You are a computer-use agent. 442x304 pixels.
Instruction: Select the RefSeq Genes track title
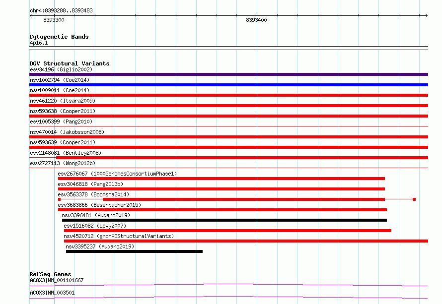[x=50, y=274]
